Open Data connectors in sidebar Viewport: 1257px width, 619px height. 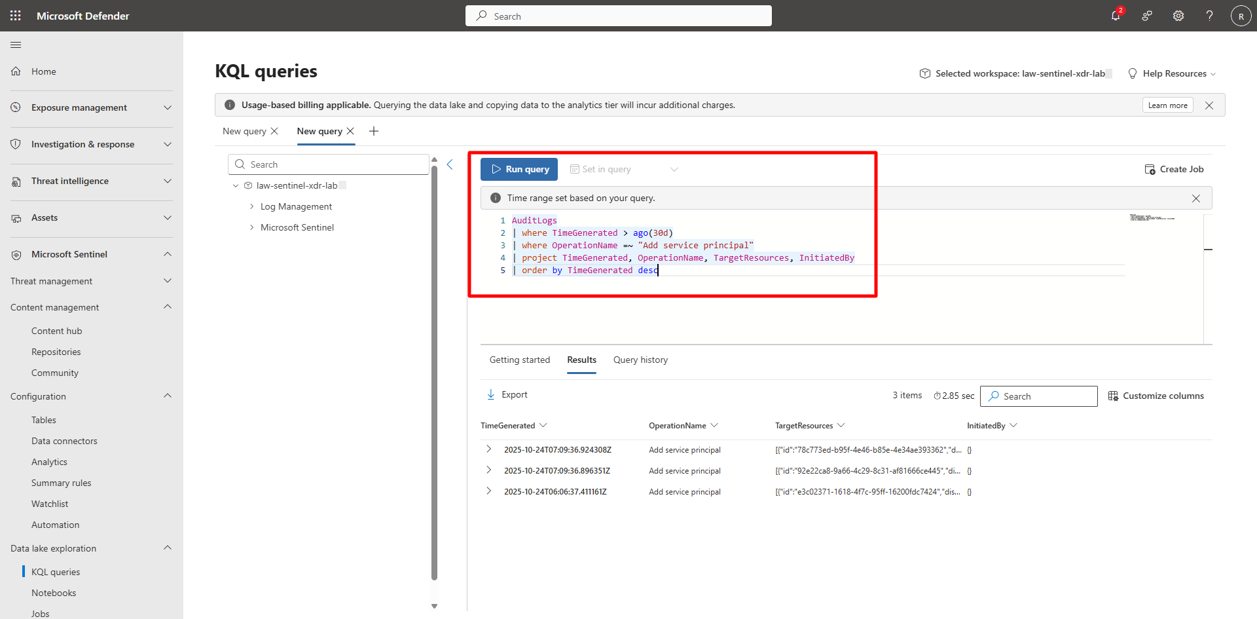pos(64,441)
